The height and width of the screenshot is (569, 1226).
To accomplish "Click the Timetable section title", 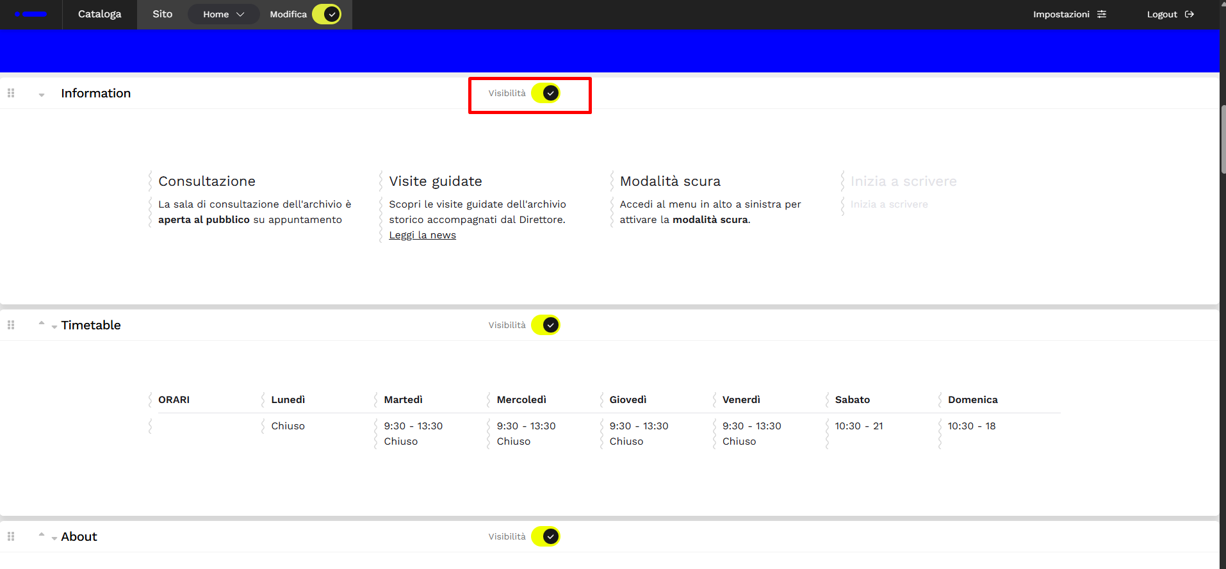I will point(91,325).
